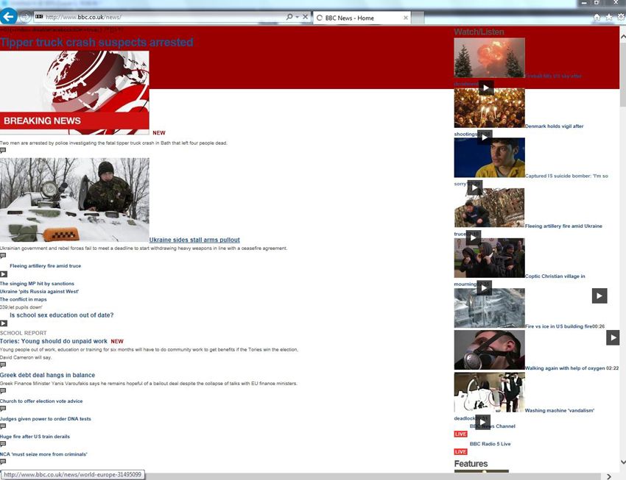626x480 pixels.
Task: Click comment icon under Greek debt story
Action: tap(3, 391)
